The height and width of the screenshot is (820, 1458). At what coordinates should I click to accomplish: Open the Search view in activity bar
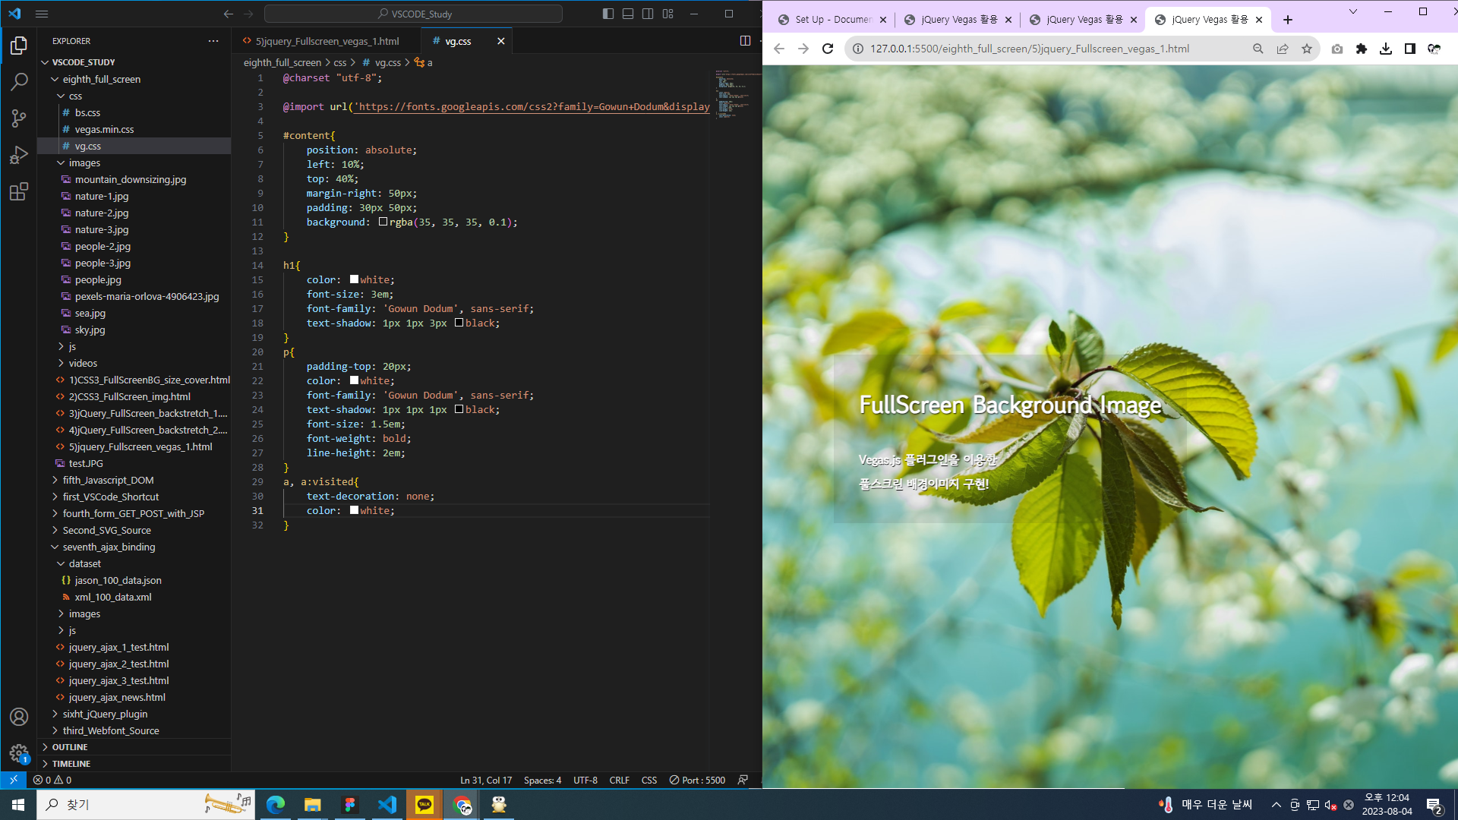pyautogui.click(x=19, y=81)
